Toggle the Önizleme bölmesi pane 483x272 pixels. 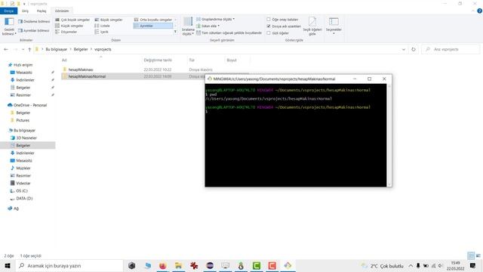pos(34,22)
